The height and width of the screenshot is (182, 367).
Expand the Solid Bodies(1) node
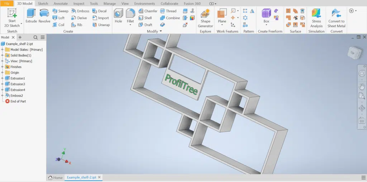(x=3, y=55)
